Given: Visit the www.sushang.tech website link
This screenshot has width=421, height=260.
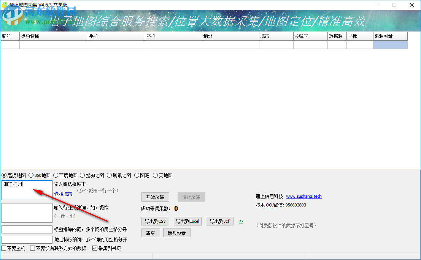Looking at the screenshot, I should (x=304, y=196).
